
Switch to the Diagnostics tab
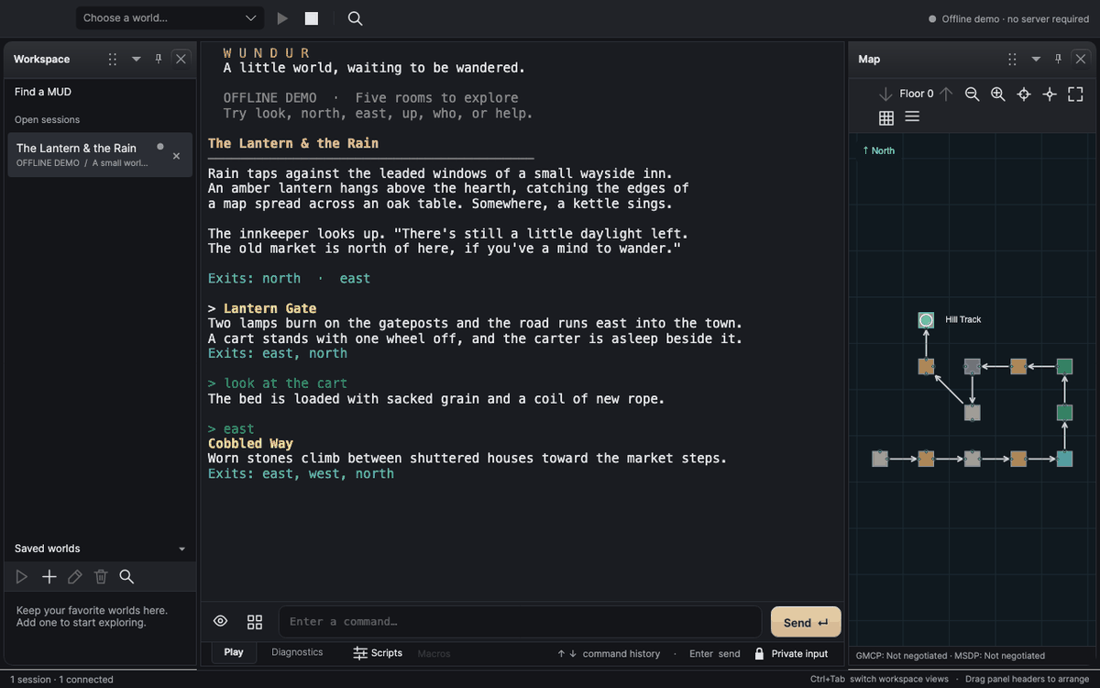pos(297,652)
